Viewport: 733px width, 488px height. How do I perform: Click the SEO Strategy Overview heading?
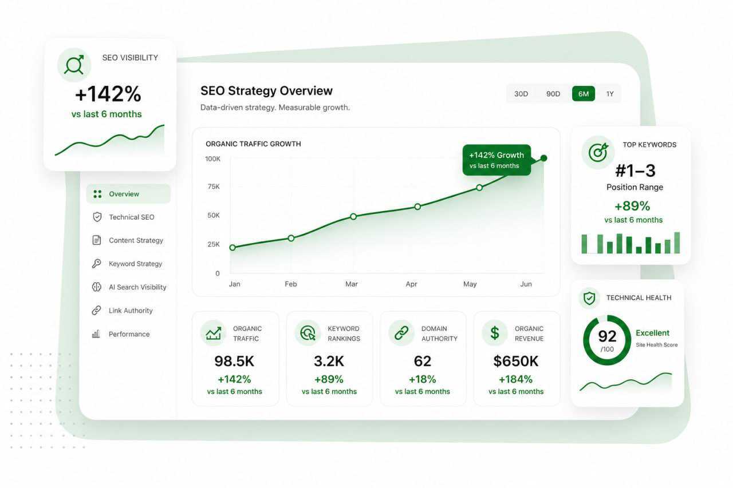click(266, 90)
